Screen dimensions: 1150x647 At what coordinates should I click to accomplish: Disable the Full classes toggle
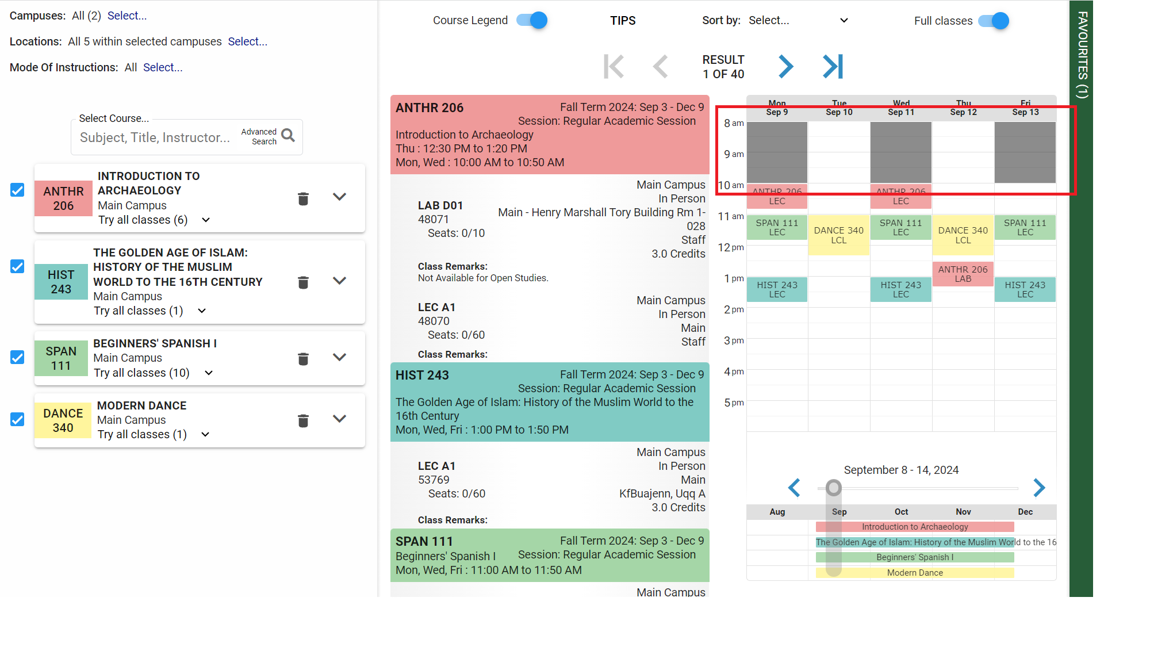click(x=994, y=21)
